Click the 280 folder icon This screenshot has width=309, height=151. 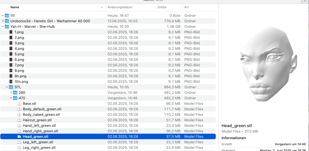click(x=15, y=92)
